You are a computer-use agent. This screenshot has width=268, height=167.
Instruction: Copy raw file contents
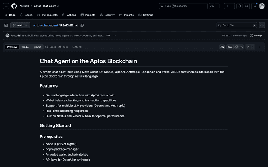coord(236,47)
